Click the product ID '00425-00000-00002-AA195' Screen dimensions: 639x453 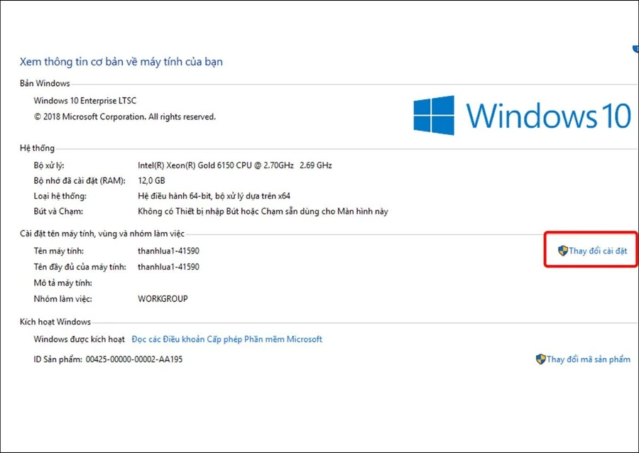[134, 359]
